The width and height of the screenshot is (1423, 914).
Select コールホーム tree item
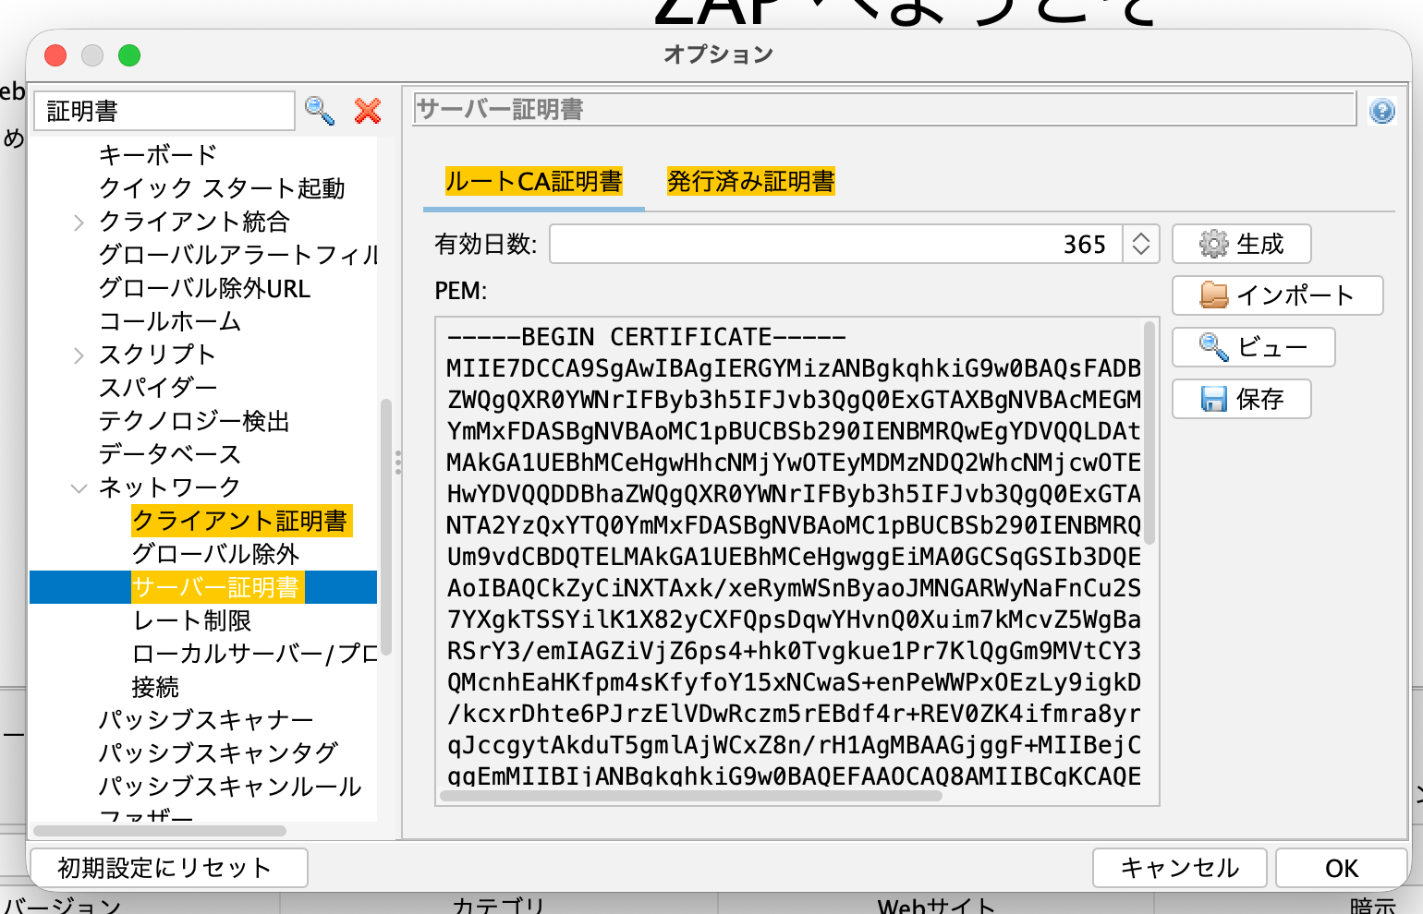coord(170,321)
